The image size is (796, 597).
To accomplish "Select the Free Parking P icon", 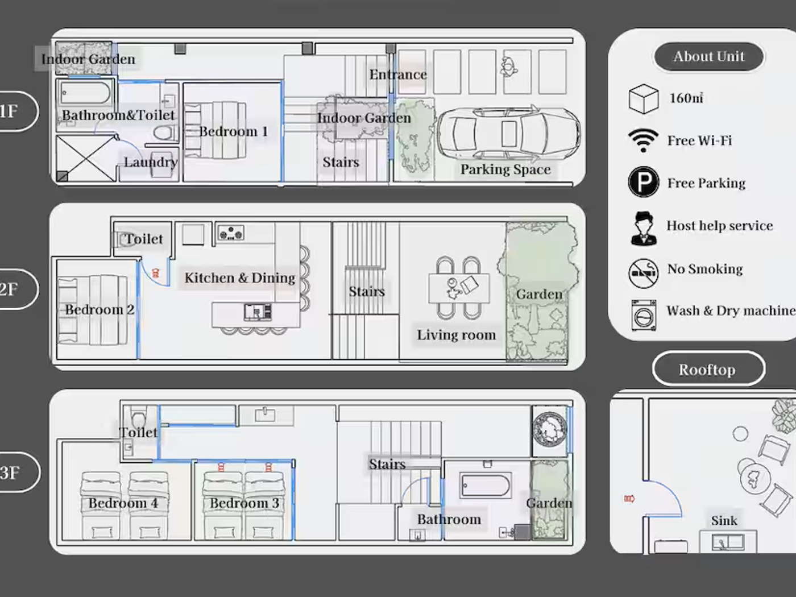I will [x=643, y=183].
